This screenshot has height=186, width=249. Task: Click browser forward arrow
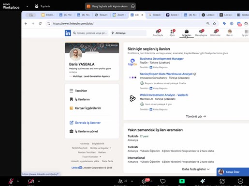[x=33, y=24]
